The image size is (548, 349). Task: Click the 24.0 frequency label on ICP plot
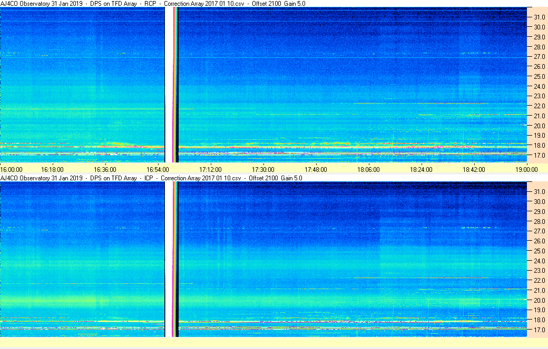539,261
